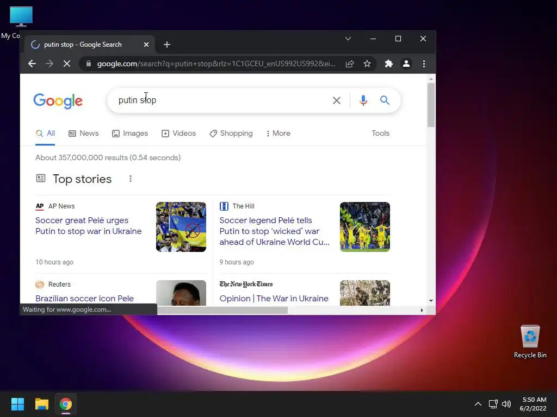Screen dimensions: 557x417
Task: Click The Hill soccer players thumbnail
Action: 365,227
